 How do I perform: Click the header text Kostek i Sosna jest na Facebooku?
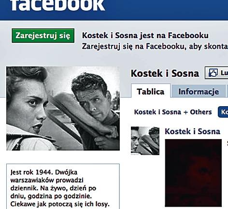(x=145, y=35)
